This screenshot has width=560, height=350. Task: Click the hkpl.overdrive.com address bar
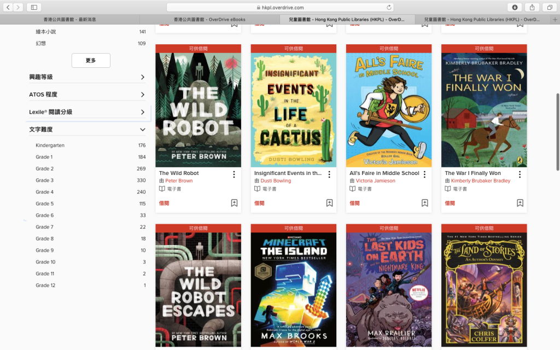click(x=279, y=8)
